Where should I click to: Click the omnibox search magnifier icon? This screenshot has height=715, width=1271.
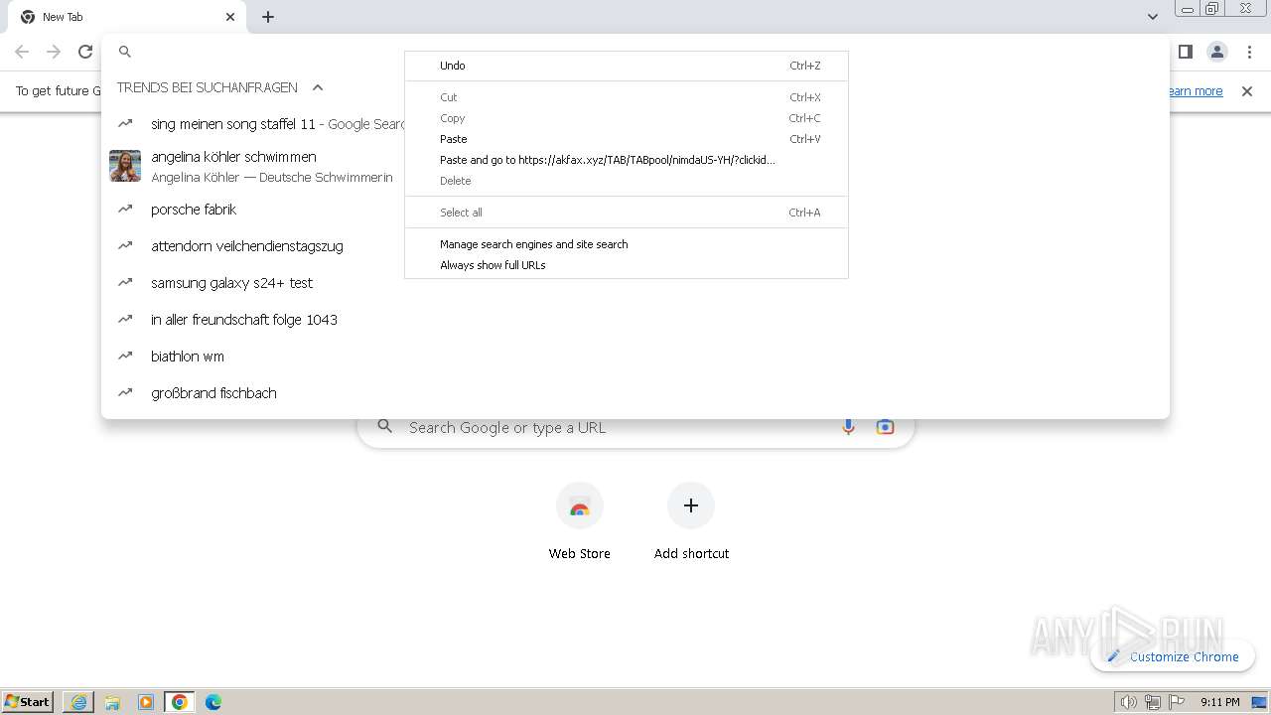coord(125,52)
